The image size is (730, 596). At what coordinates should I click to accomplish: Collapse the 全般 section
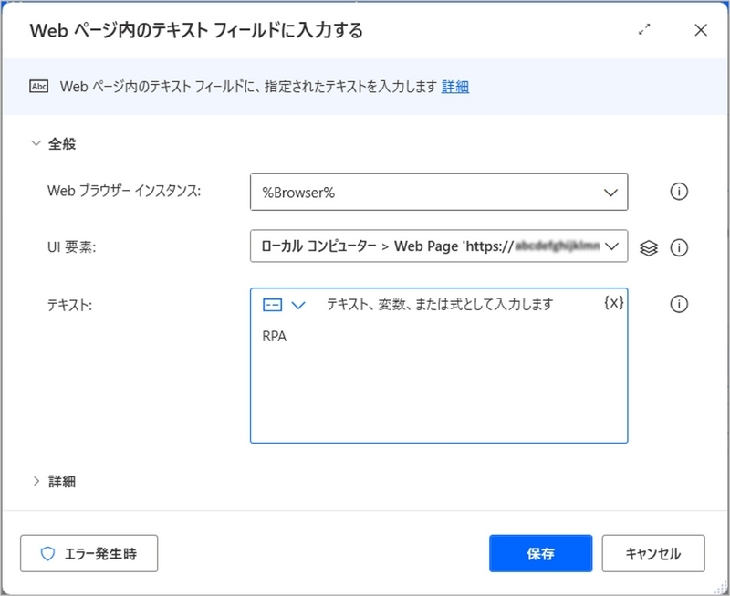click(x=35, y=143)
